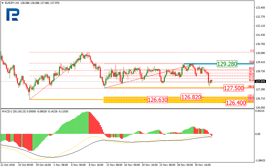Click the 126.630 price level label
The height and width of the screenshot is (168, 266).
(x=157, y=100)
